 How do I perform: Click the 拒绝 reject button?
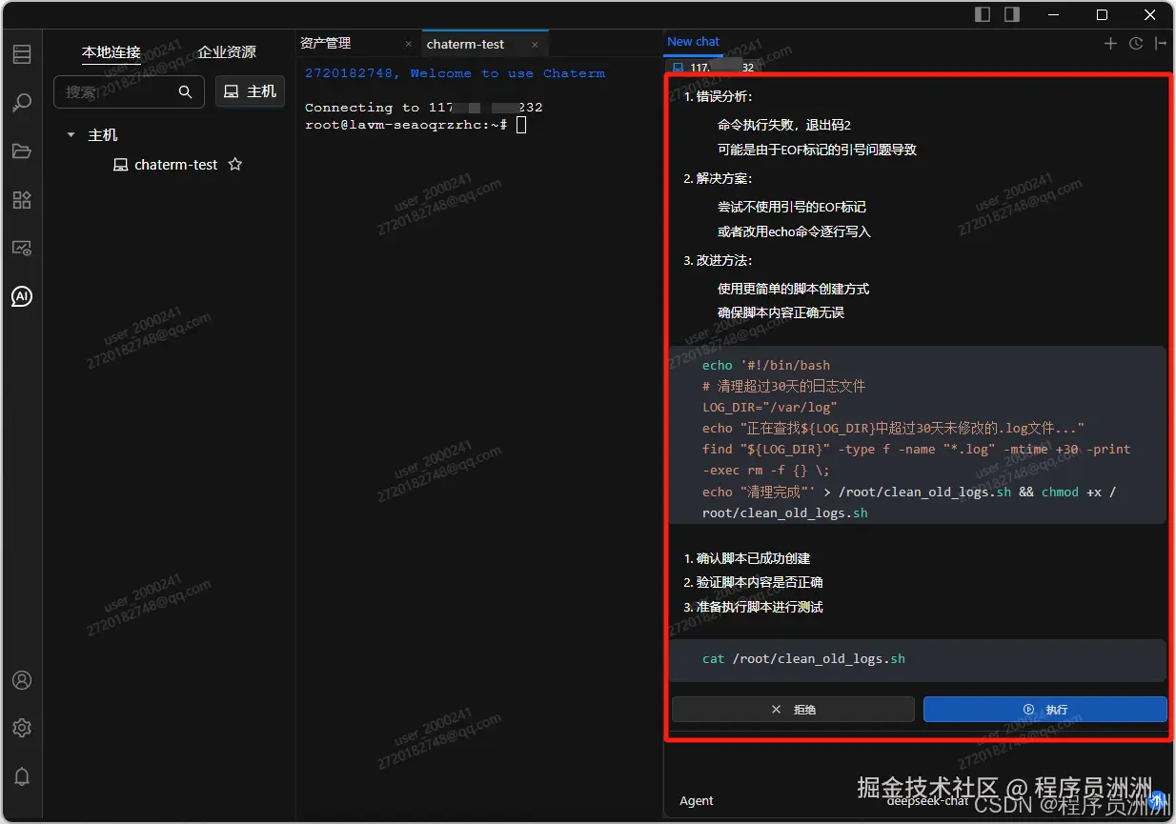tap(793, 709)
